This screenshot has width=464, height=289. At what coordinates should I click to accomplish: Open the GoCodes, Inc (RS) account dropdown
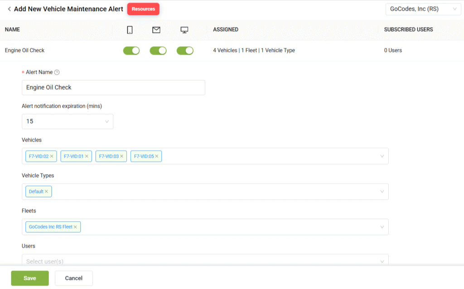point(423,9)
